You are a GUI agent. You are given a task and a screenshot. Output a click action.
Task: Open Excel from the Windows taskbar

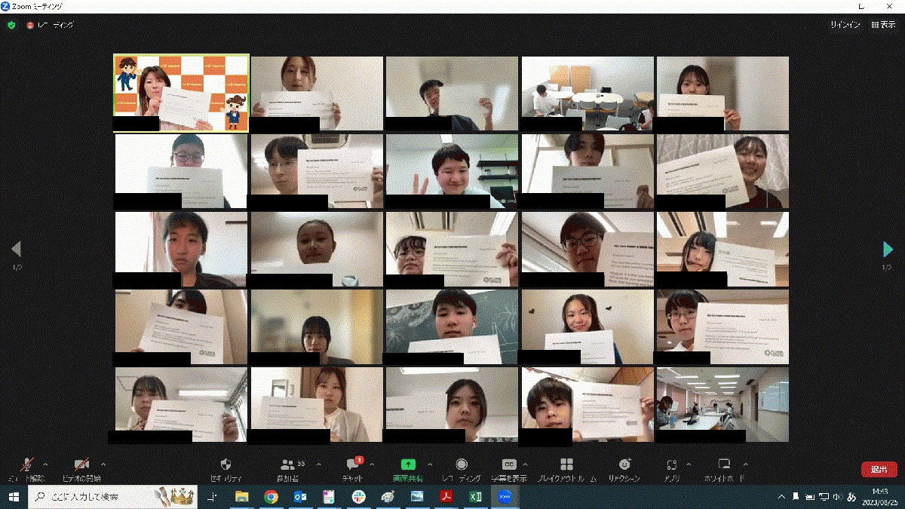(x=477, y=497)
